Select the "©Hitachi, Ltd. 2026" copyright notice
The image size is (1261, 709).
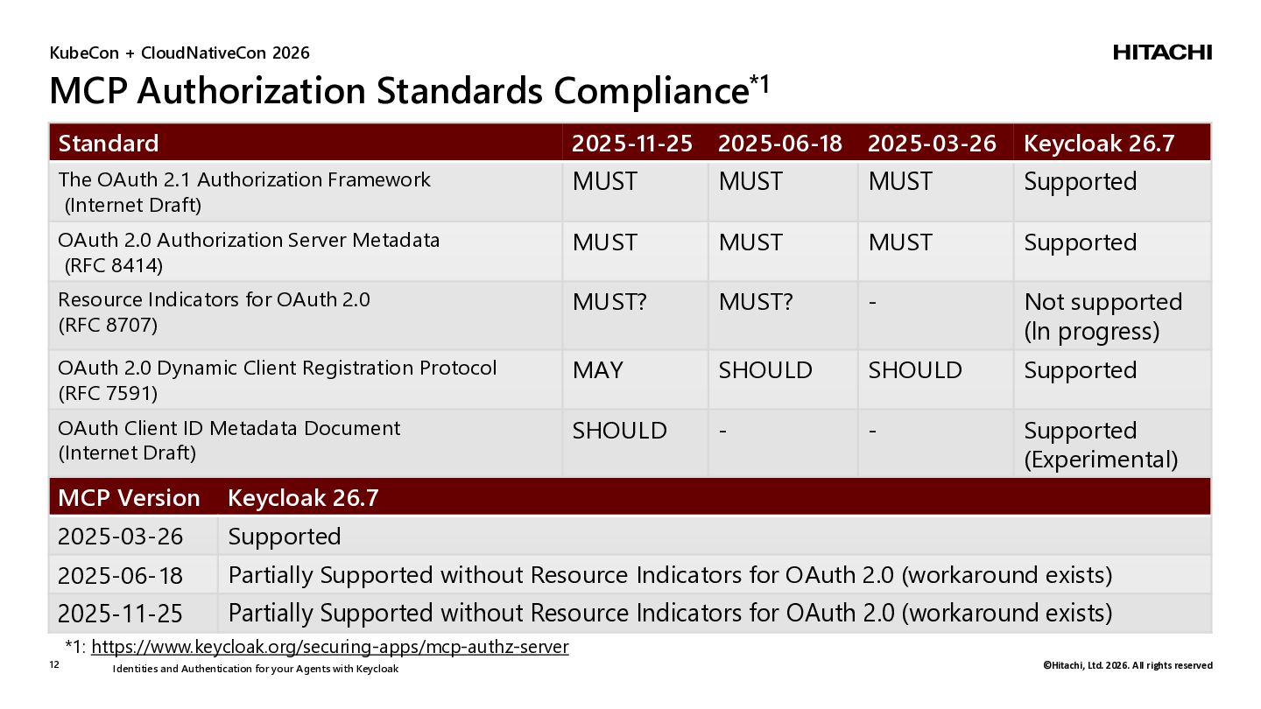coord(1127,666)
